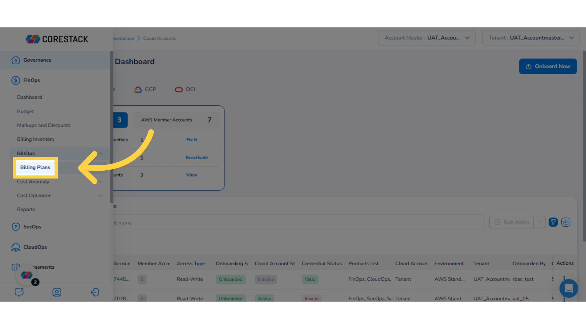Open actions menu for rbac_test row
Viewport: 586px width, 329px height.
[564, 279]
